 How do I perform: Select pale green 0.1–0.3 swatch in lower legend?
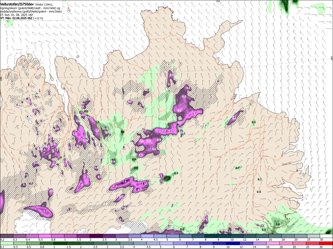7,244
